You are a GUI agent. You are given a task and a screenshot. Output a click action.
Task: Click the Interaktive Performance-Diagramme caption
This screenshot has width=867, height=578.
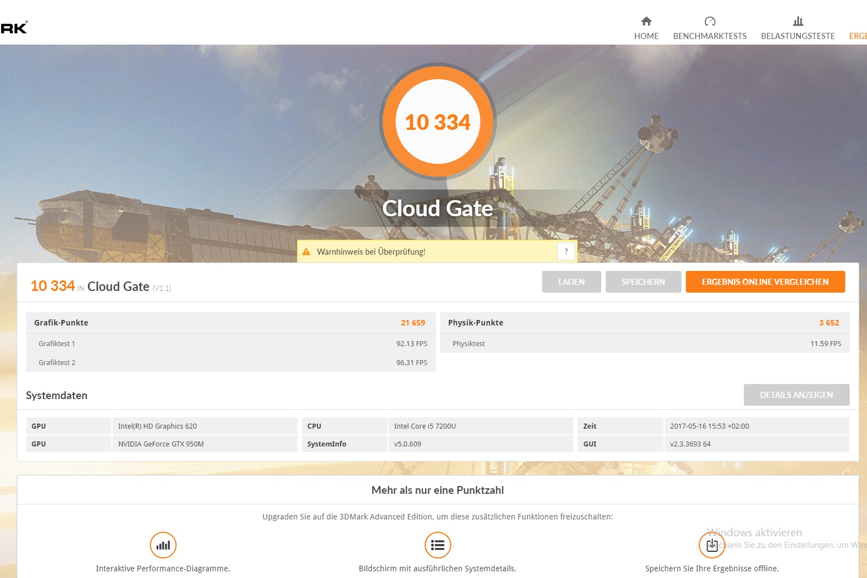point(163,569)
